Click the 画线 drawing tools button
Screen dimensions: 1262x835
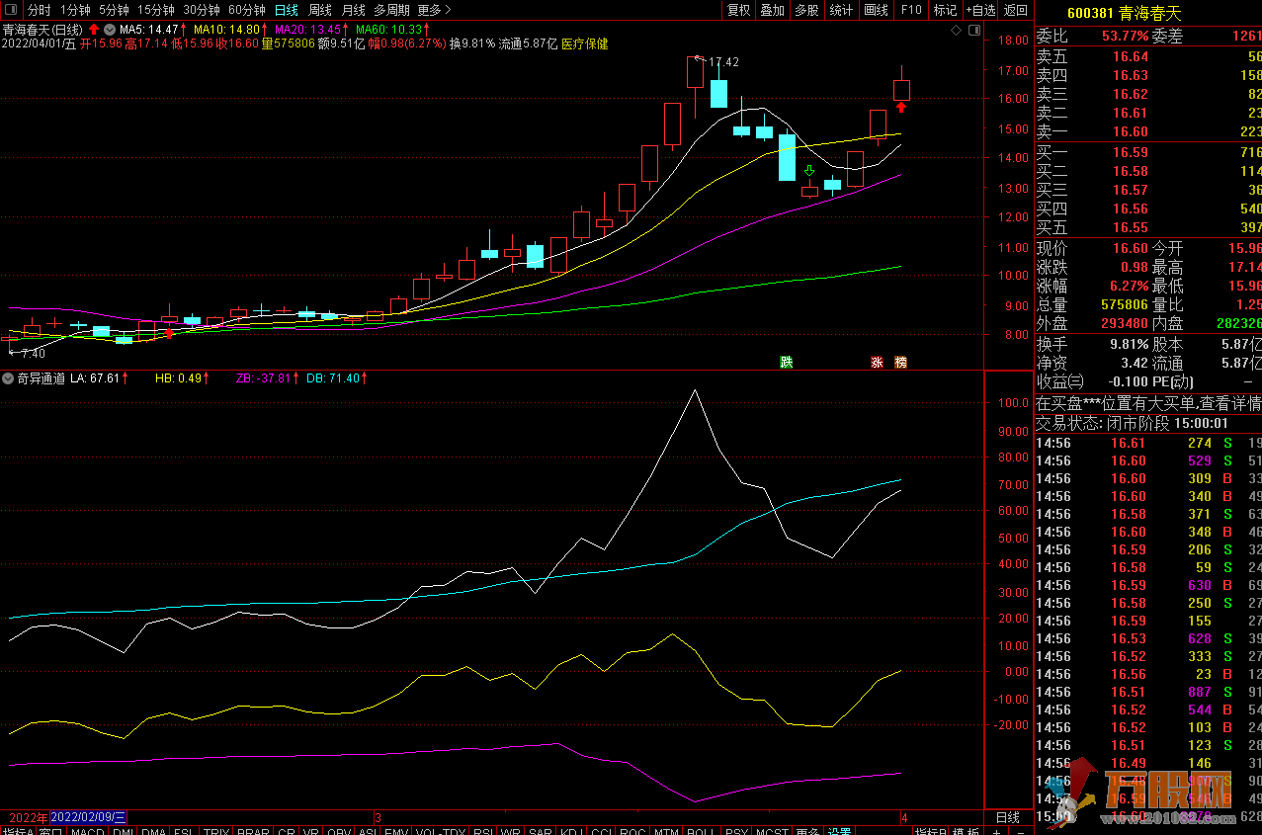point(876,10)
